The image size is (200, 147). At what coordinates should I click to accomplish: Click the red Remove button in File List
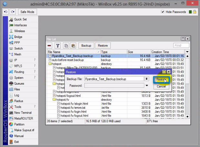point(49,46)
